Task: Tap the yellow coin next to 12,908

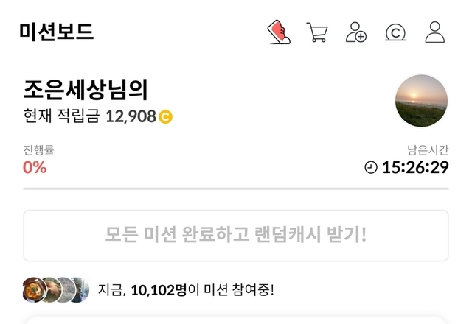Action: click(x=165, y=117)
